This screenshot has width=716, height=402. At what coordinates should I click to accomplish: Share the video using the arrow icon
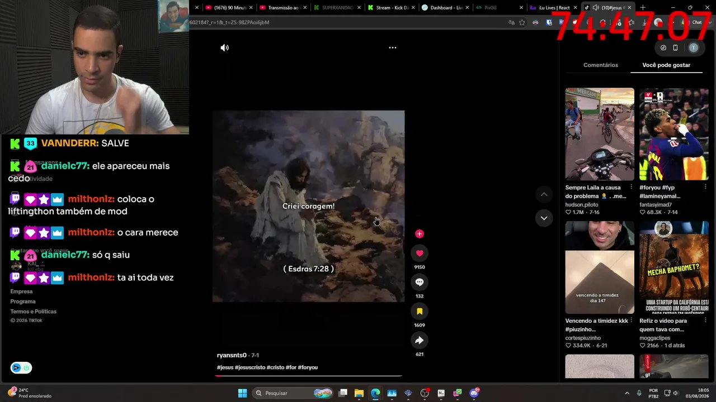[x=420, y=341]
